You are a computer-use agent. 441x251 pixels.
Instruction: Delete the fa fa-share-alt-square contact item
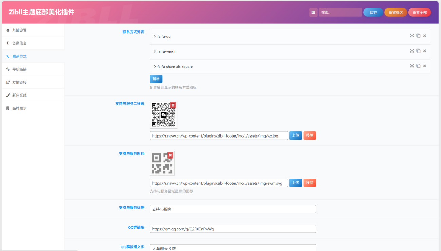424,66
